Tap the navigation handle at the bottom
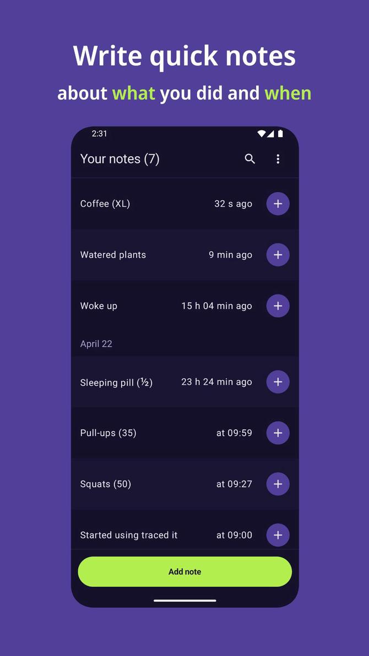 point(184,601)
